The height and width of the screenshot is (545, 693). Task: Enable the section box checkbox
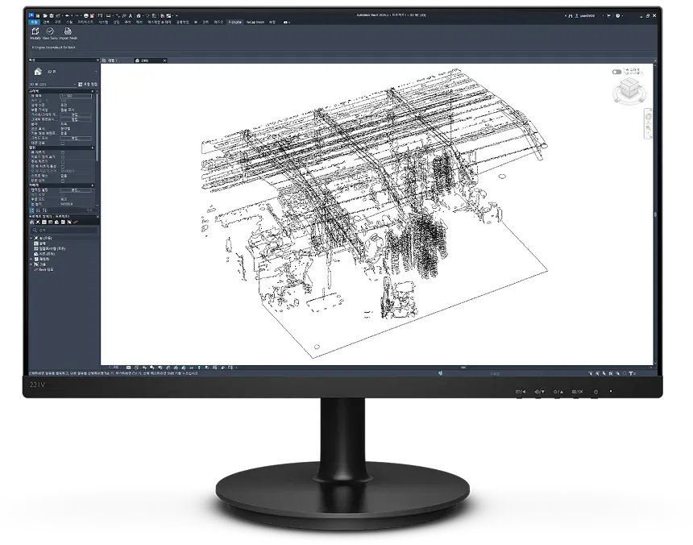tap(62, 181)
